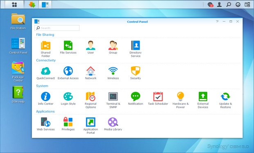The image size is (254, 153).
Task: Click the Applications section heading
Action: pyautogui.click(x=45, y=111)
